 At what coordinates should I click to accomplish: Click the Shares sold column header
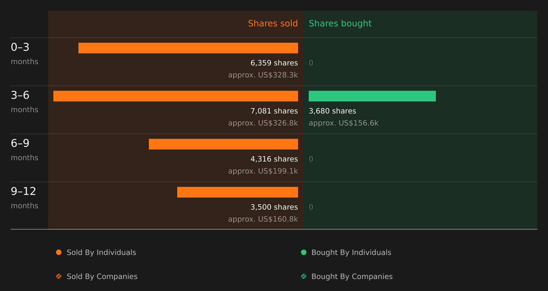click(x=273, y=23)
